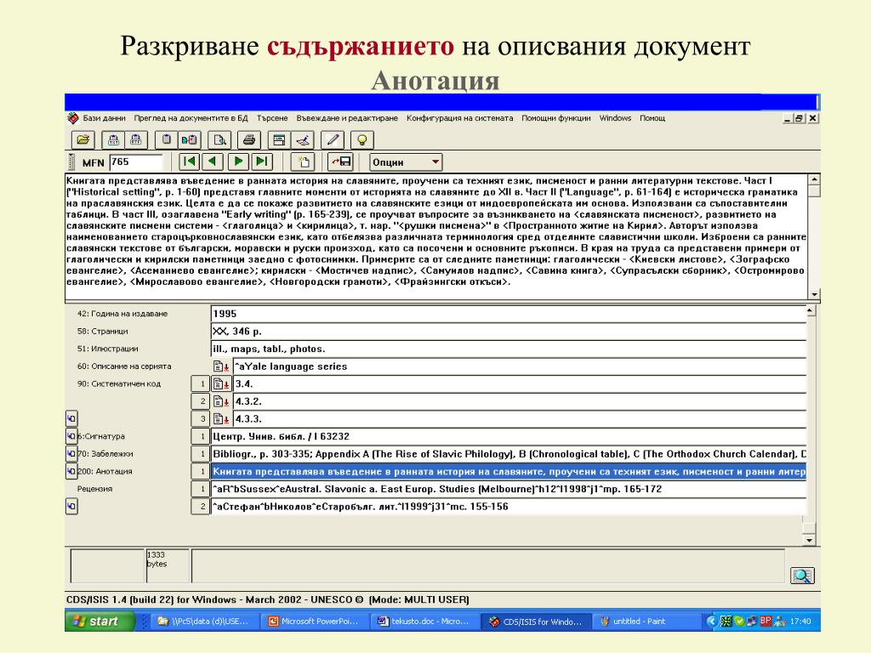
Task: Open a database with the folder icon
Action: coord(83,140)
